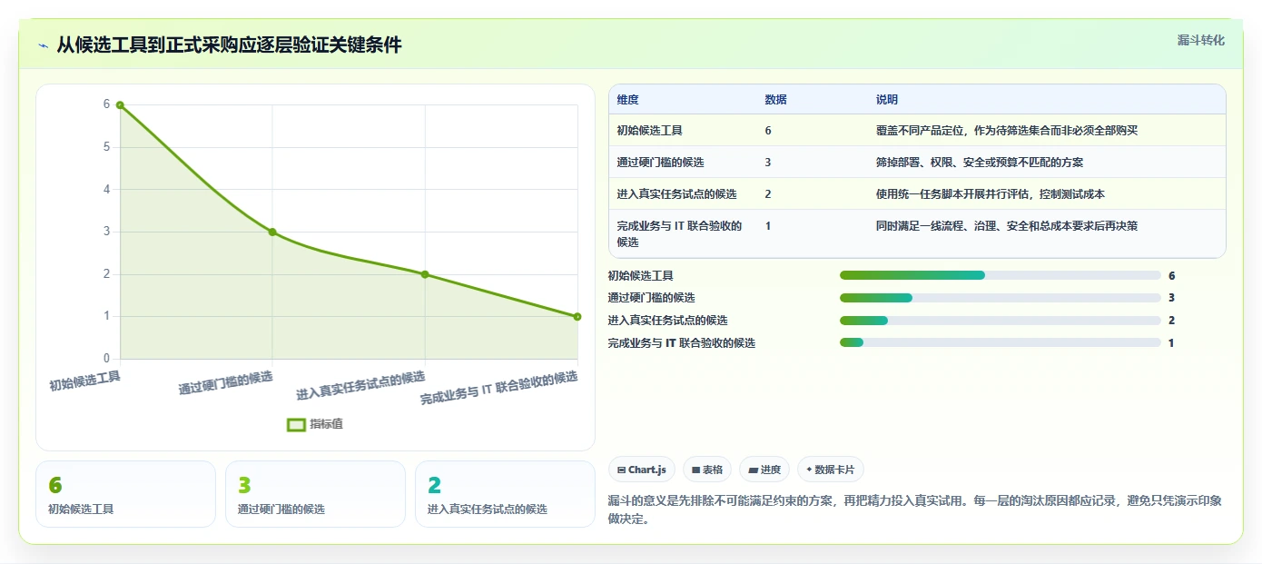This screenshot has width=1262, height=564.
Task: Click the lightning icon beside the page title
Action: [x=44, y=45]
